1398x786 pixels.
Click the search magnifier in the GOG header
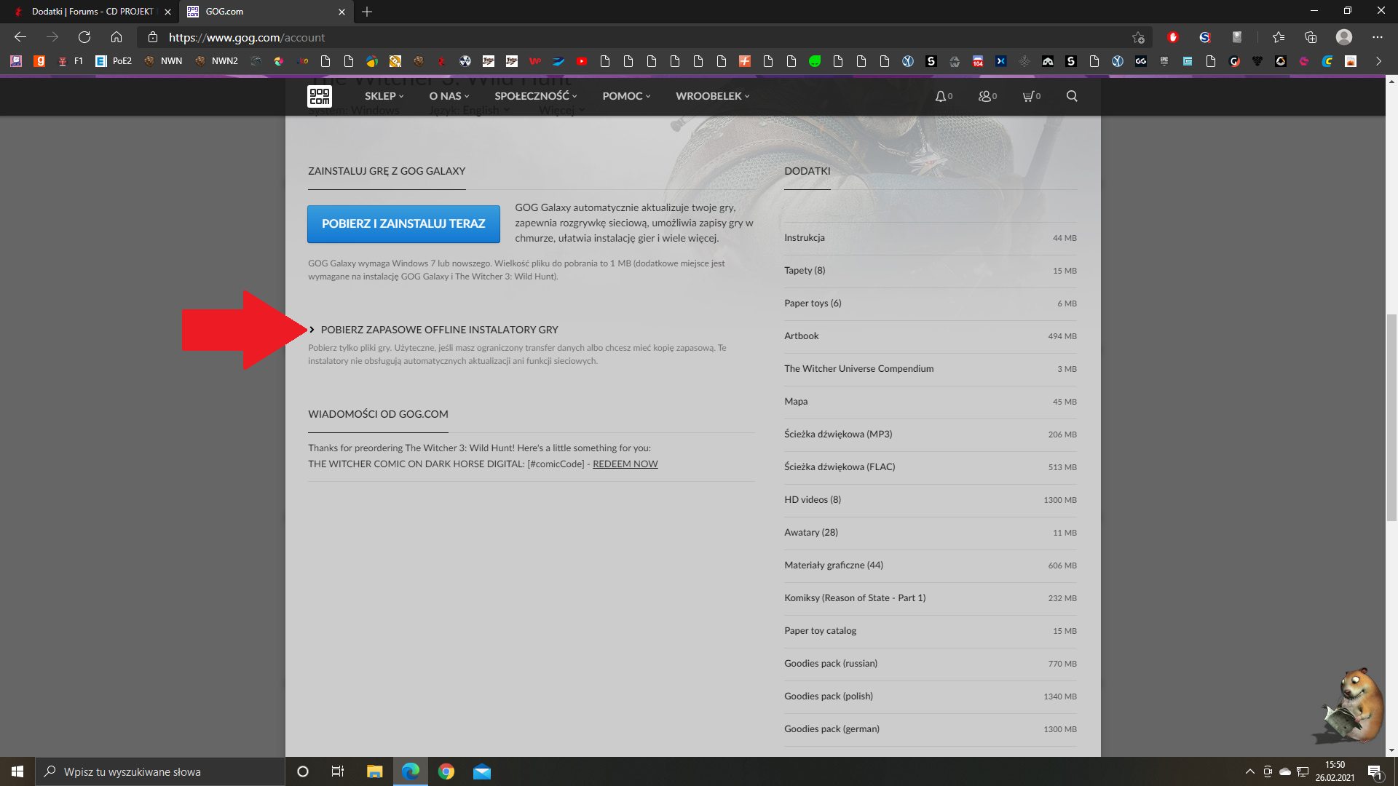[x=1072, y=96]
